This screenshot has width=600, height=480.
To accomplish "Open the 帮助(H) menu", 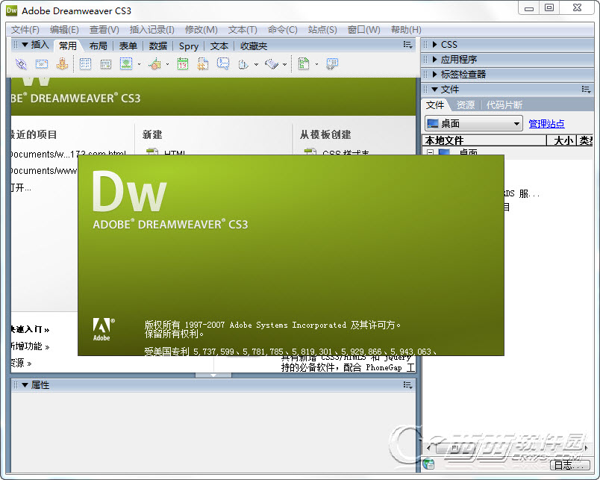I will tap(406, 30).
